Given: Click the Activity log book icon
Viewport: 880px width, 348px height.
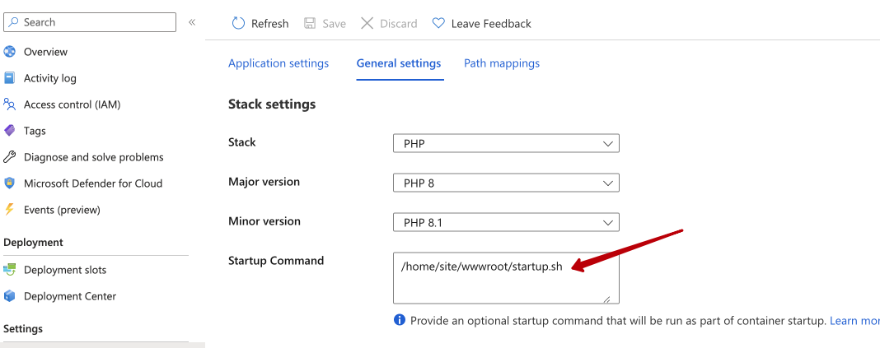Looking at the screenshot, I should (10, 78).
